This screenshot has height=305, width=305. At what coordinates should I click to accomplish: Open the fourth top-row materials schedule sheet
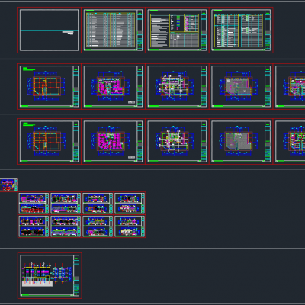pyautogui.click(x=241, y=30)
